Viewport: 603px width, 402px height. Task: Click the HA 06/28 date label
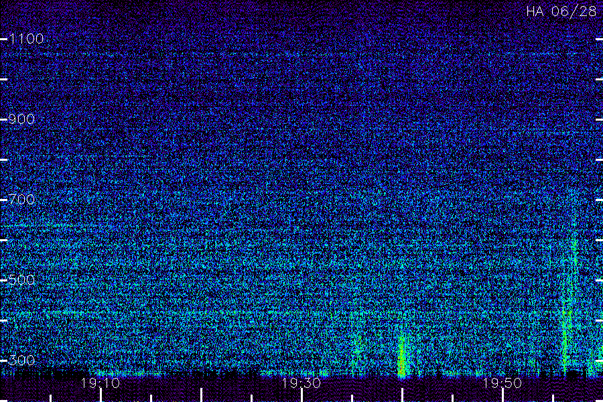coord(561,11)
